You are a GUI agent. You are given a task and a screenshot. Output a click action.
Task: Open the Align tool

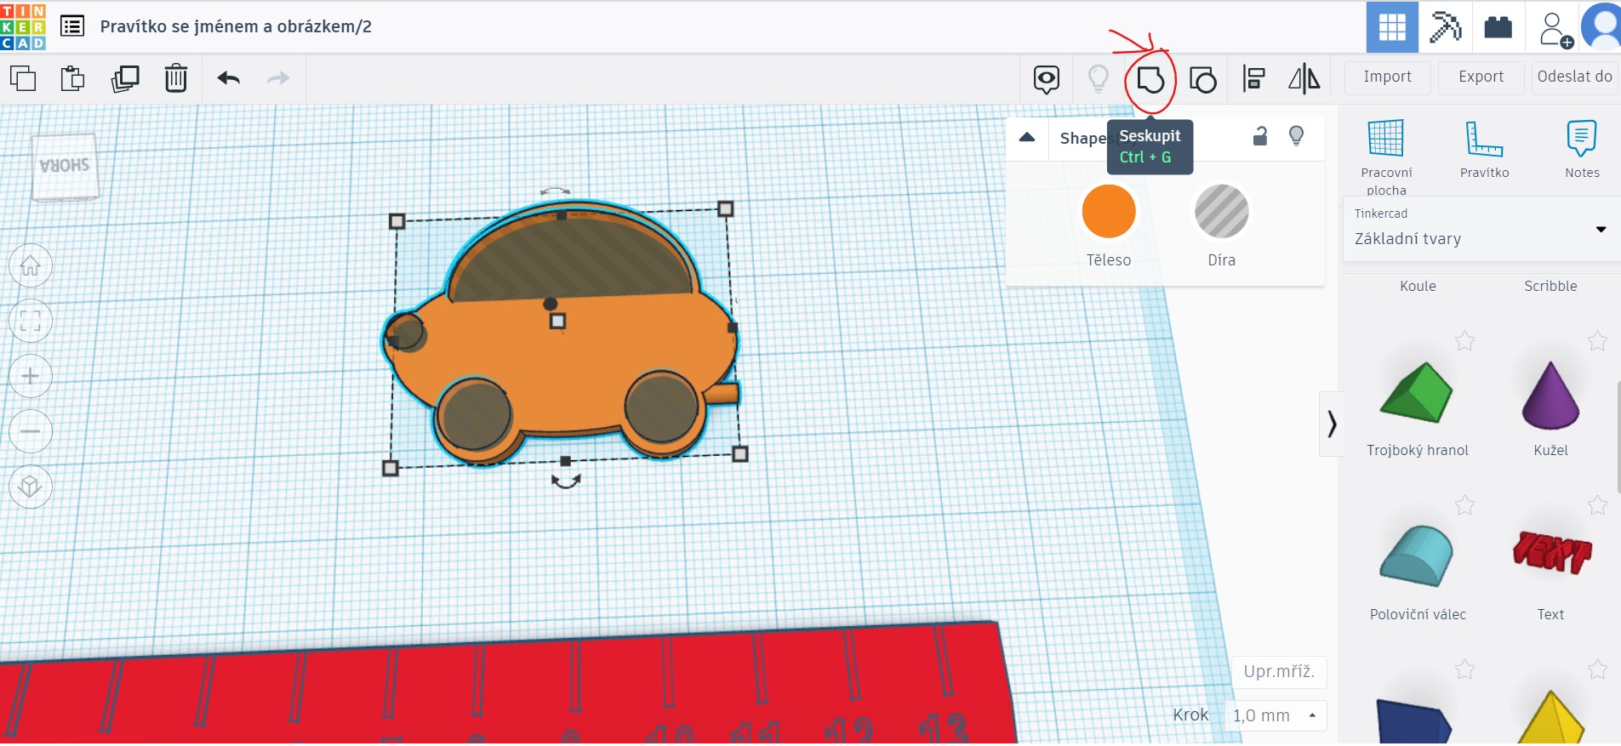(1253, 79)
